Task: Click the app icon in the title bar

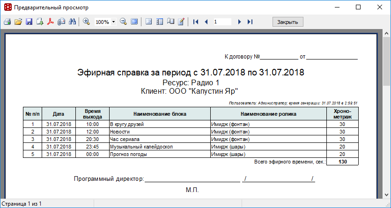Action: pyautogui.click(x=8, y=7)
